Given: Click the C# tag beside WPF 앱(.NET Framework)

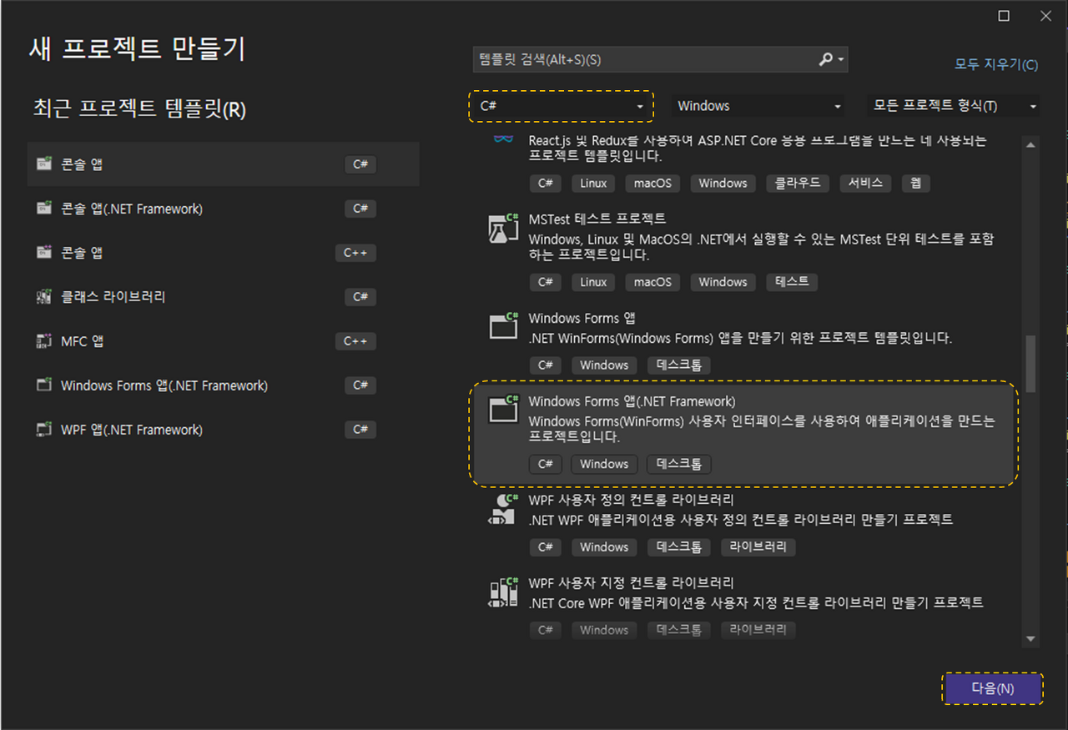Looking at the screenshot, I should coord(360,430).
